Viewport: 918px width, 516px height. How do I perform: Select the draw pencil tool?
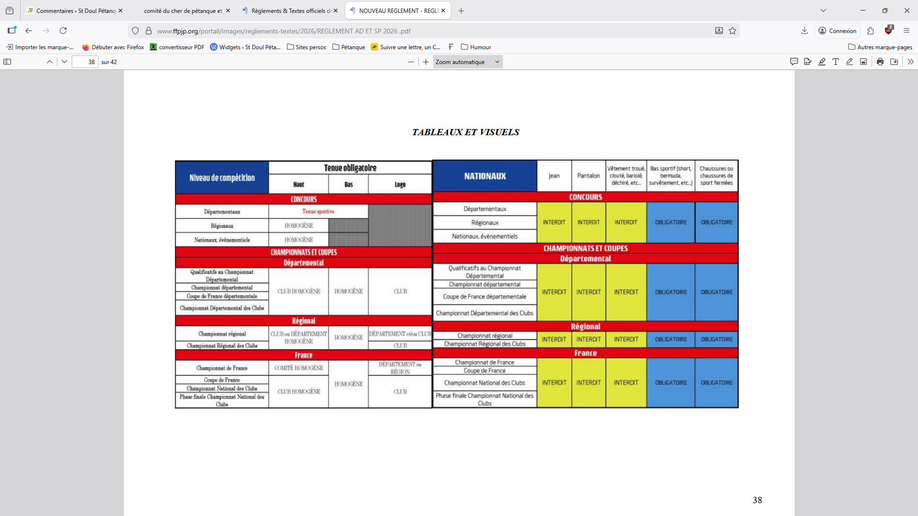click(850, 62)
